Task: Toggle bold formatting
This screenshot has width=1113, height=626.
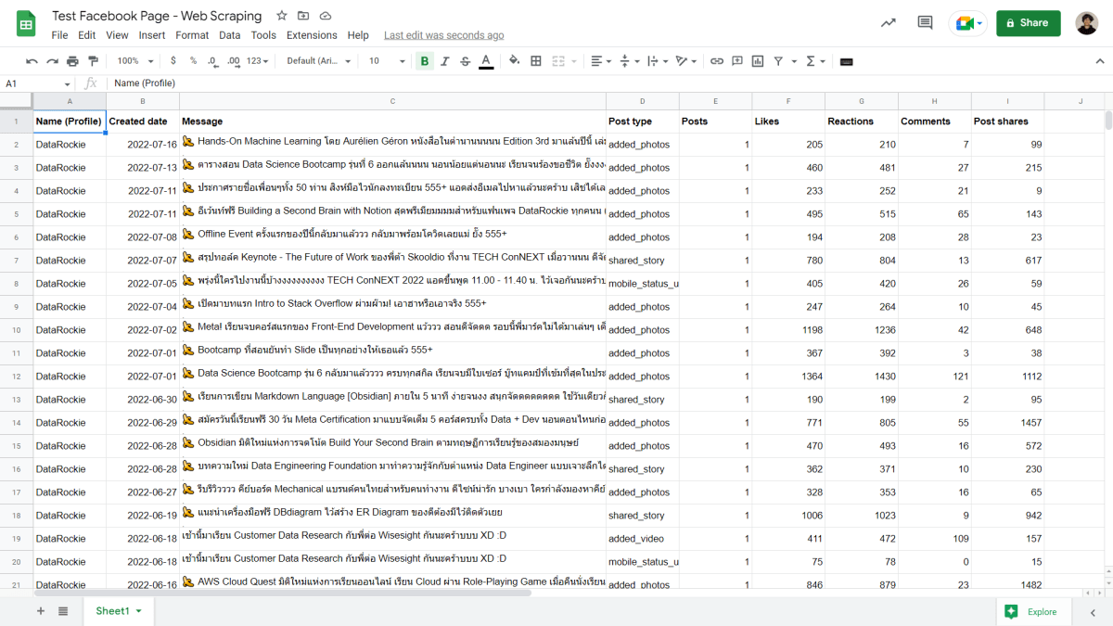Action: [423, 60]
